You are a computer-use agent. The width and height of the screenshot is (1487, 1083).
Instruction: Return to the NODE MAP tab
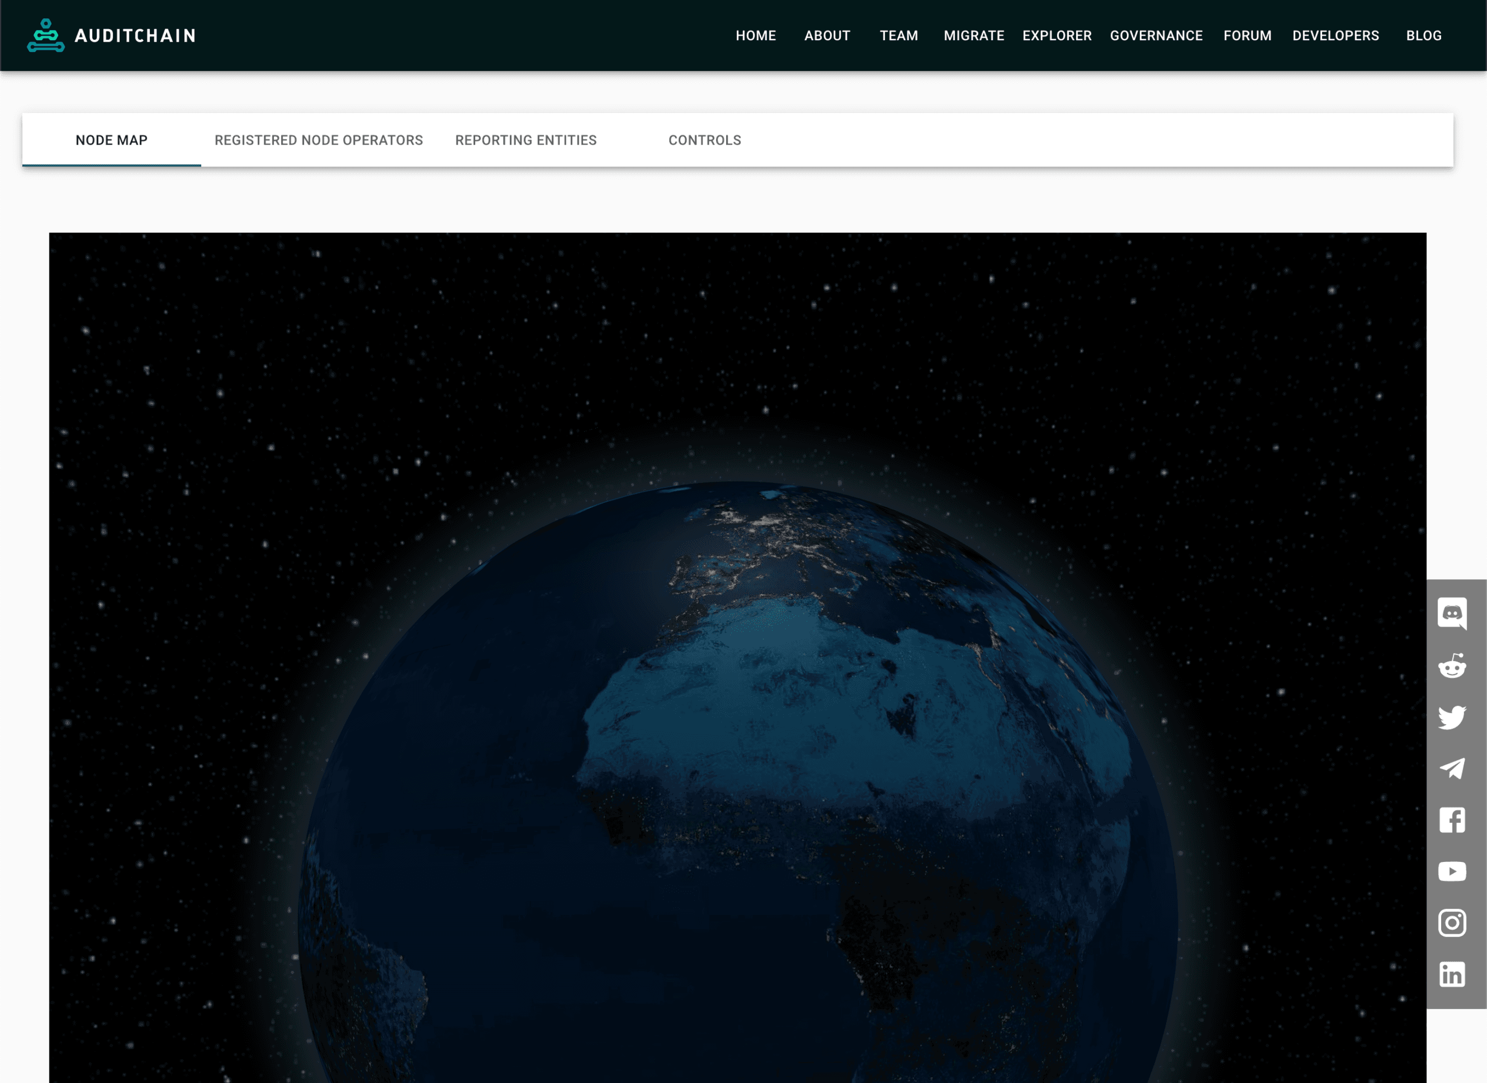click(112, 140)
